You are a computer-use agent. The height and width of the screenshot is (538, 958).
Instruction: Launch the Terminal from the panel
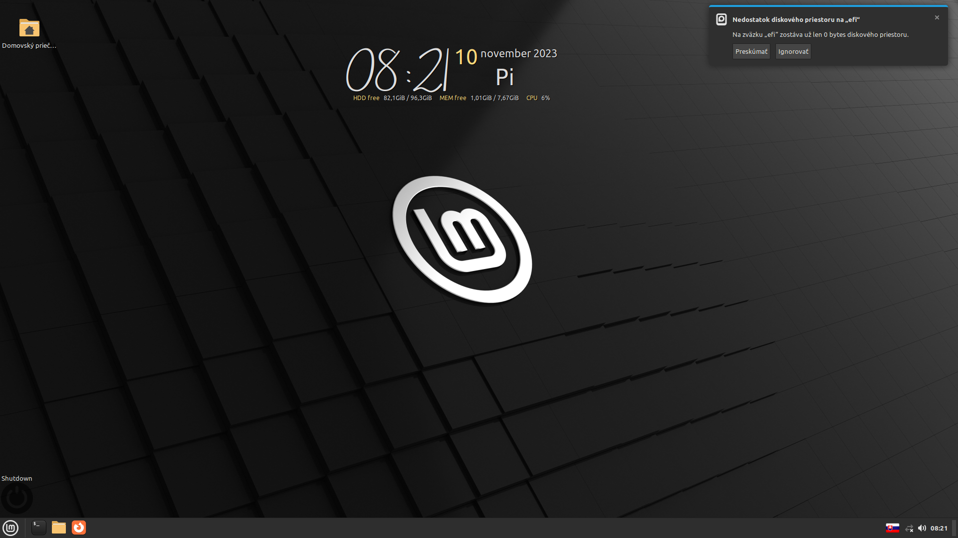click(x=38, y=528)
